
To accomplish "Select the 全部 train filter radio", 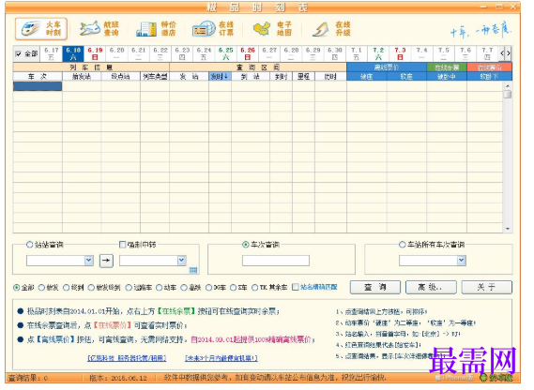I will (16, 288).
